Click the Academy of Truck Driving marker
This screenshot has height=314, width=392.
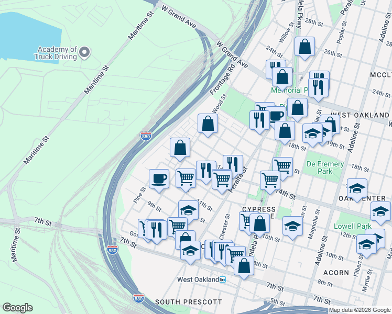point(84,53)
